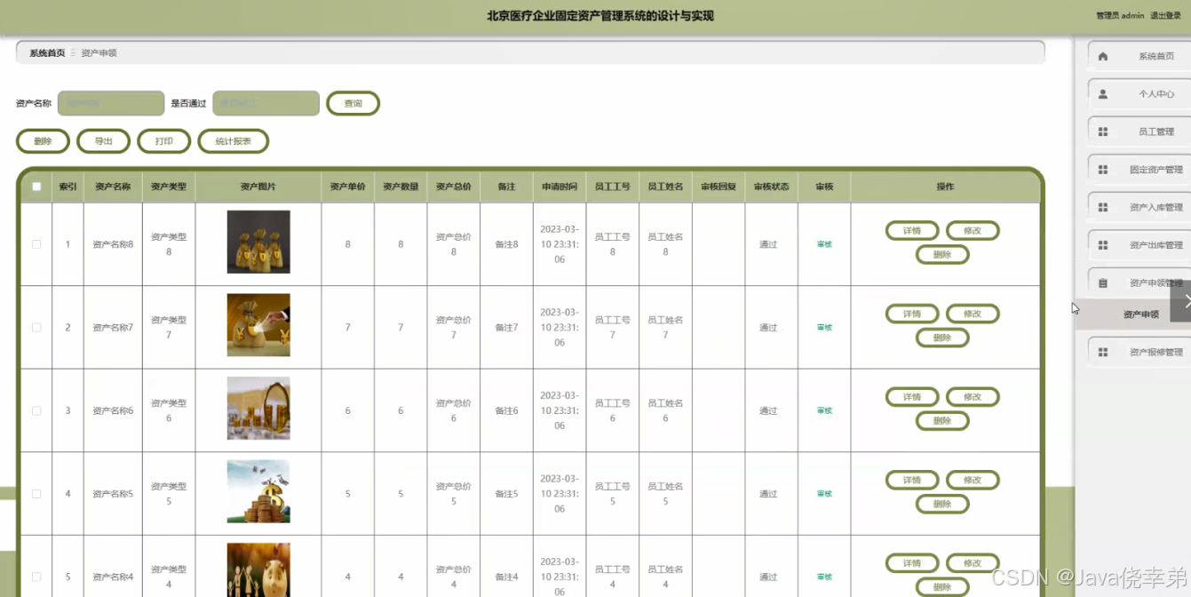Open 详情 for 资产名称6 row
This screenshot has height=597, width=1191.
click(x=912, y=397)
